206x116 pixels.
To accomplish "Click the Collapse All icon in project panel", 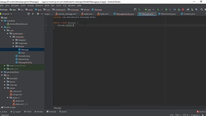I will (x=33, y=14).
